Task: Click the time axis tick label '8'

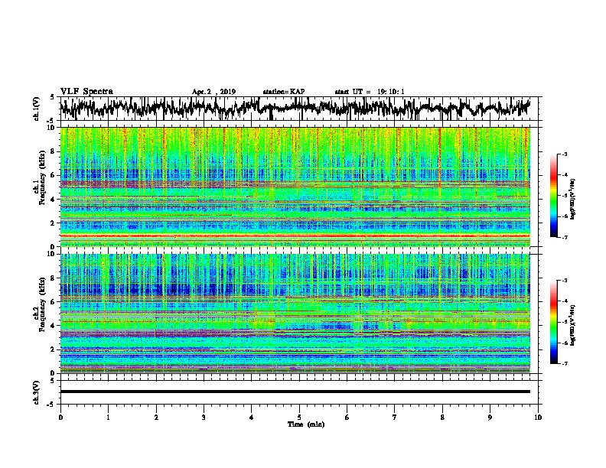Action: point(442,418)
